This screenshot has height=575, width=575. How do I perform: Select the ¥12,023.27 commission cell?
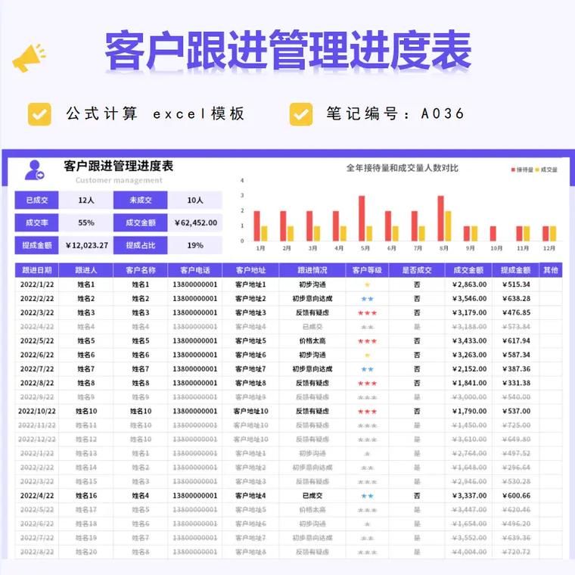point(85,245)
